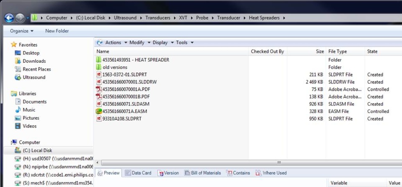Select folder icon of 453561493951 - HEAT SPREADER

[99, 60]
